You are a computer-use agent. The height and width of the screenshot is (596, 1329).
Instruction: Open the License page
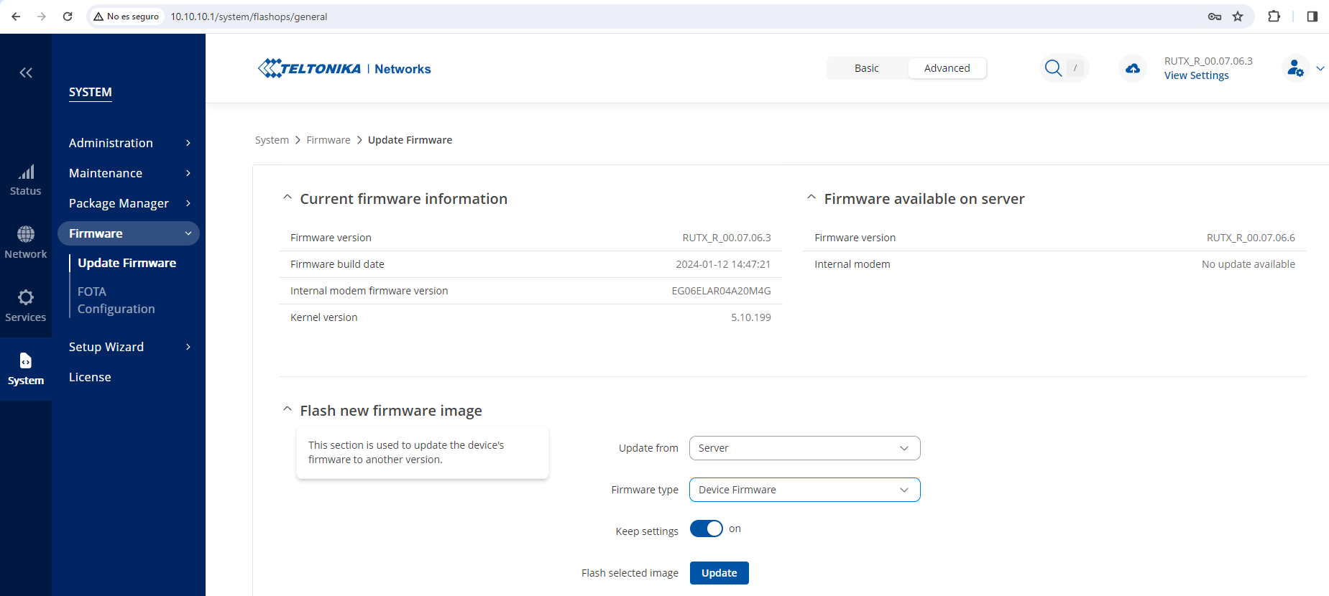90,377
